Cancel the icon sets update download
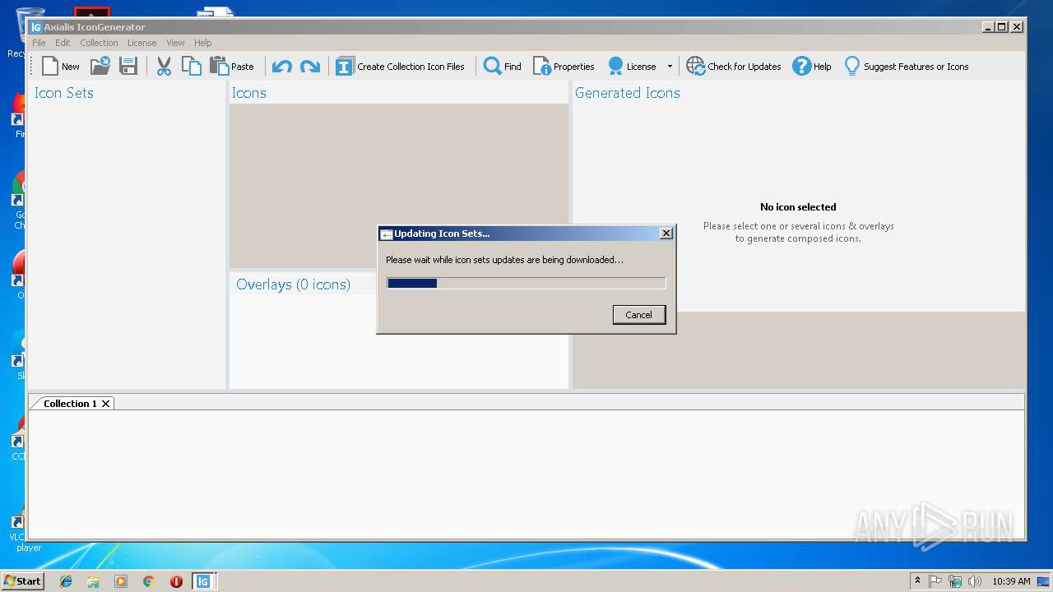 coord(639,315)
